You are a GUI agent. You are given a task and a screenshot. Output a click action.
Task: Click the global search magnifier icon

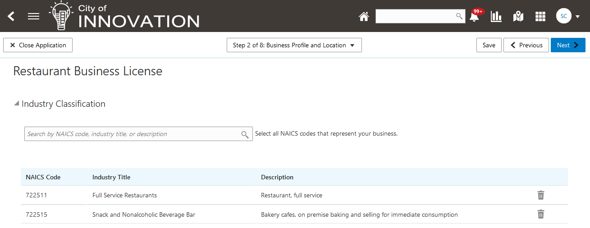click(x=459, y=16)
